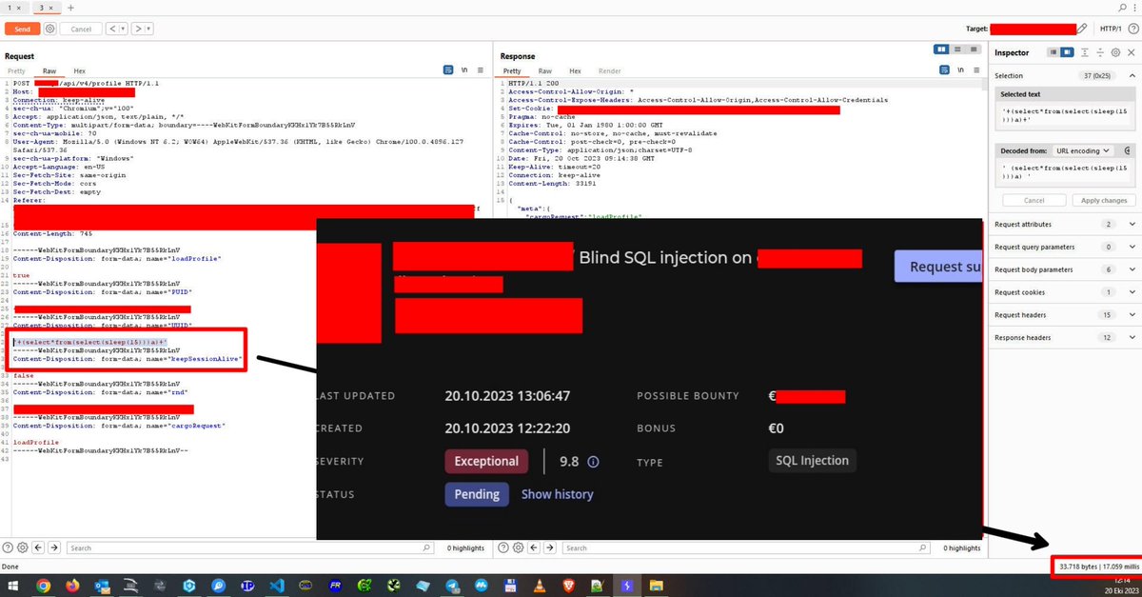This screenshot has height=597, width=1142.
Task: Open Inspector settings gear
Action: click(1115, 52)
